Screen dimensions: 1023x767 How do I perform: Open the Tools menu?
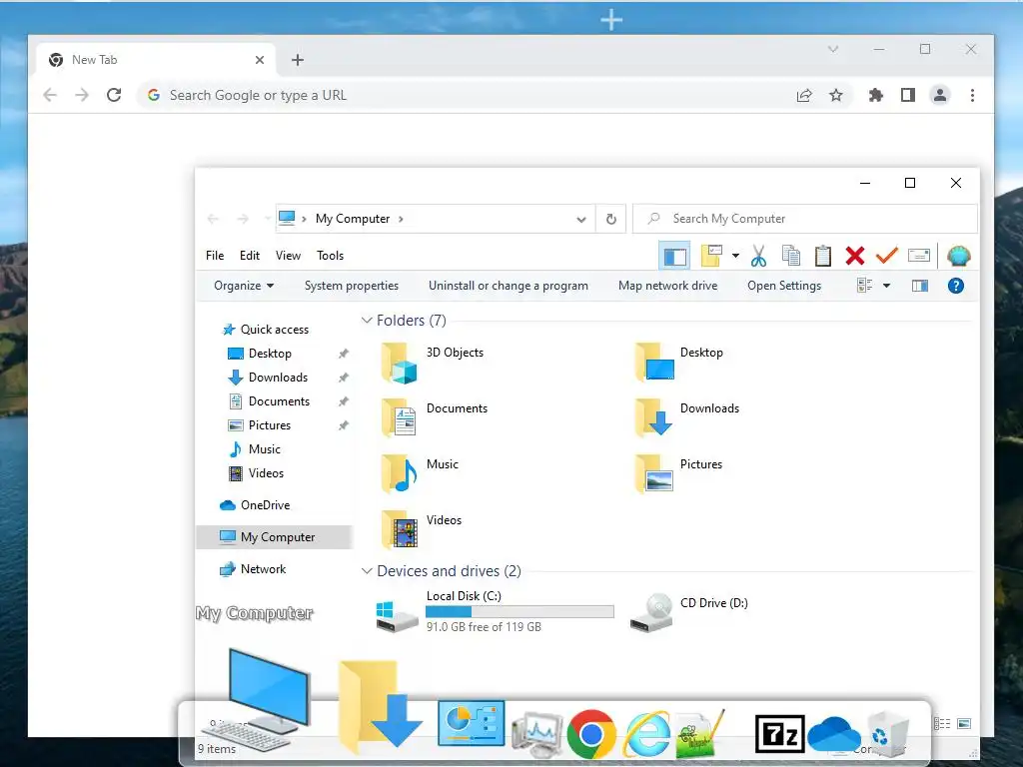coord(330,256)
